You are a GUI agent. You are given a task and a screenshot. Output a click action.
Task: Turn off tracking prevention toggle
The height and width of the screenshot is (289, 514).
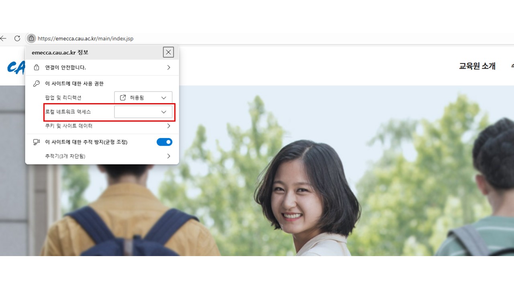coord(164,142)
